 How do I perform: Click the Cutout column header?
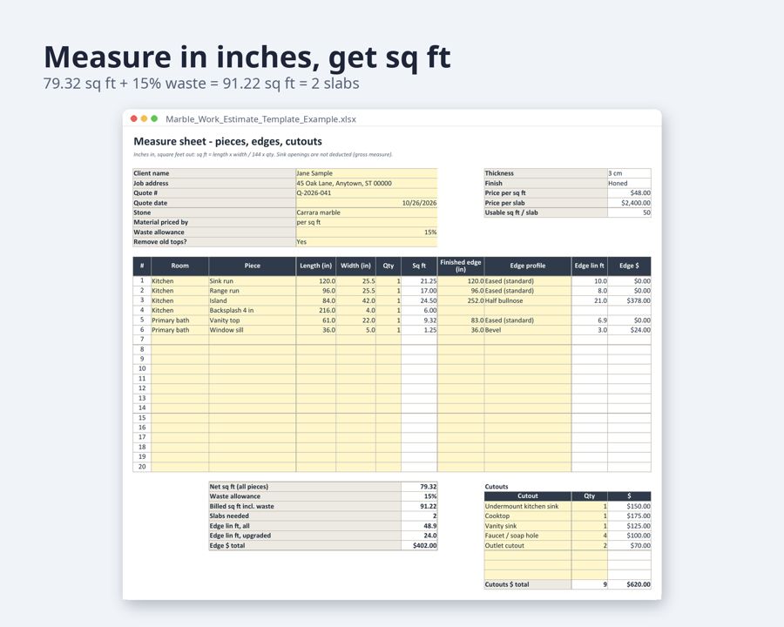[528, 496]
